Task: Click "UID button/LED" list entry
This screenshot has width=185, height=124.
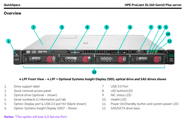Action: [x=122, y=91]
